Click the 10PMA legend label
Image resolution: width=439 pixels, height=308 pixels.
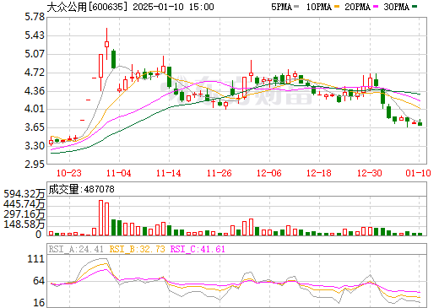pos(319,7)
